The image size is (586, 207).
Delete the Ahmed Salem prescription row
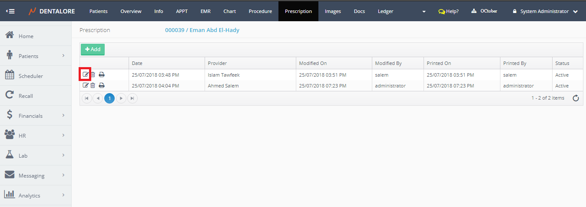[x=93, y=86]
